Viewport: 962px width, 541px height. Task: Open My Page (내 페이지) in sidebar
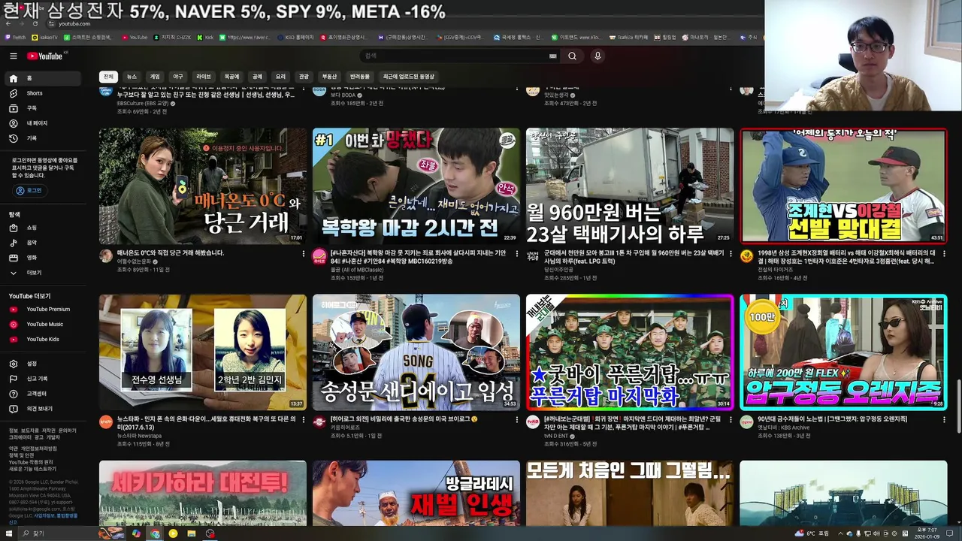tap(44, 123)
